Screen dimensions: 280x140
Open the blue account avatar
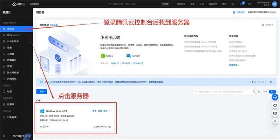[274, 4]
